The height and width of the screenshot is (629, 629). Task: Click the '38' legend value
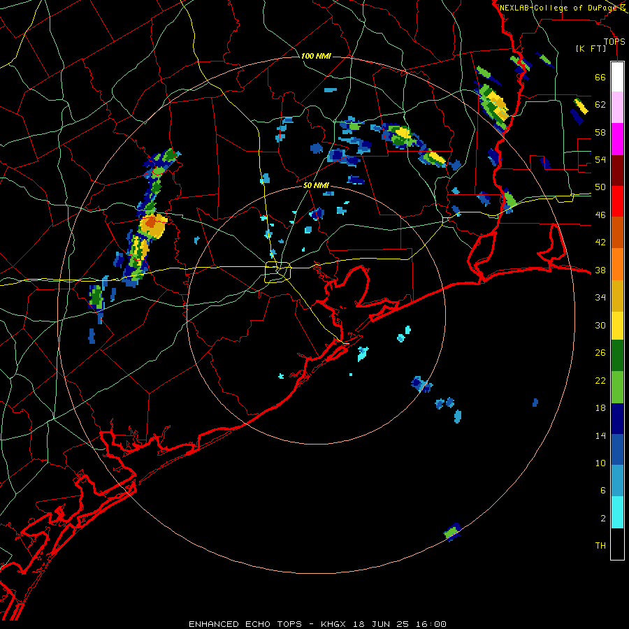[600, 270]
